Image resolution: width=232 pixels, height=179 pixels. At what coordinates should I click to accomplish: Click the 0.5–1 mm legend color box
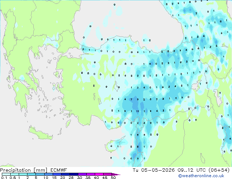point(15,174)
